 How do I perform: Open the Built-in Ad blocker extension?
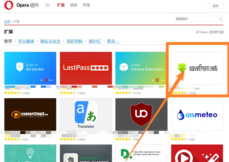pyautogui.click(x=30, y=68)
